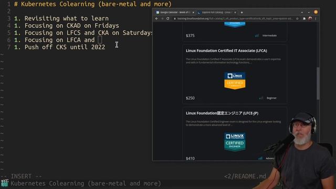Go back in the browser

[156, 19]
